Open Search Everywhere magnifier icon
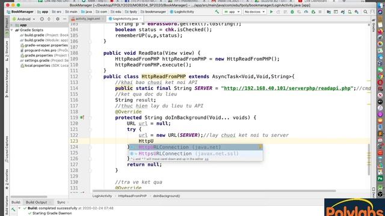This screenshot has width=385, height=216. [365, 12]
